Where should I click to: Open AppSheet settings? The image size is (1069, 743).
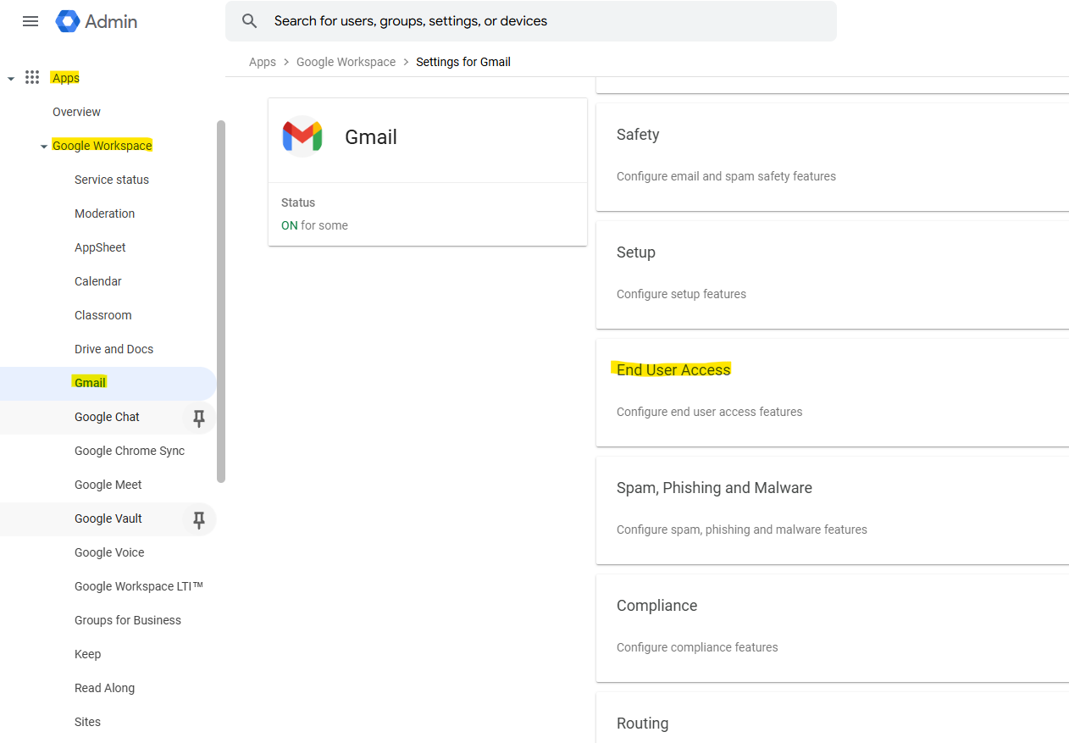pyautogui.click(x=100, y=247)
